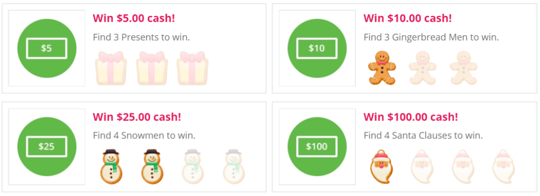The width and height of the screenshot is (540, 196).
Task: Open the Win $5.00 cash heading
Action: coord(134,18)
